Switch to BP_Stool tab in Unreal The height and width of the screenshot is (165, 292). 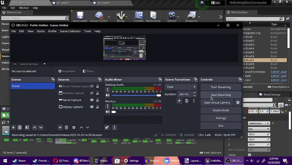point(63,3)
